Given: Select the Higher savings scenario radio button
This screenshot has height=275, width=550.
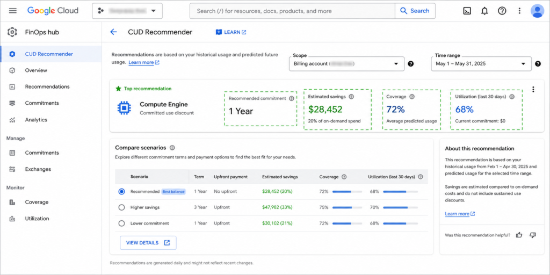Looking at the screenshot, I should point(122,207).
